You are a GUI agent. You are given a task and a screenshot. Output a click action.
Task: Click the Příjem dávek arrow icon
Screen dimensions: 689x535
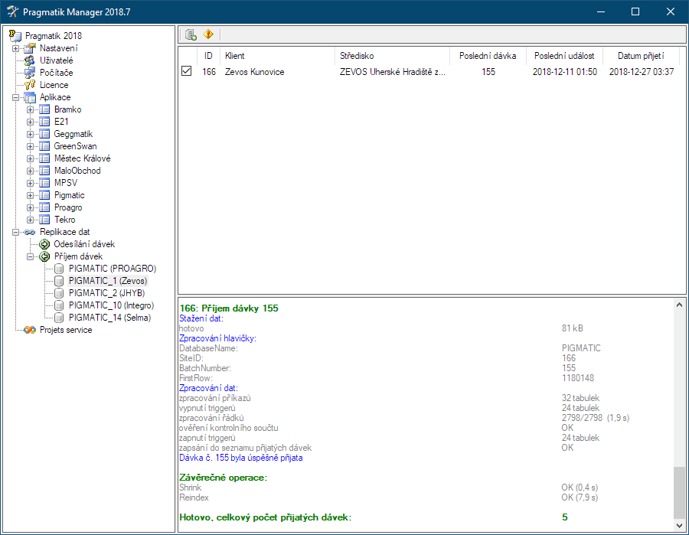pyautogui.click(x=44, y=256)
